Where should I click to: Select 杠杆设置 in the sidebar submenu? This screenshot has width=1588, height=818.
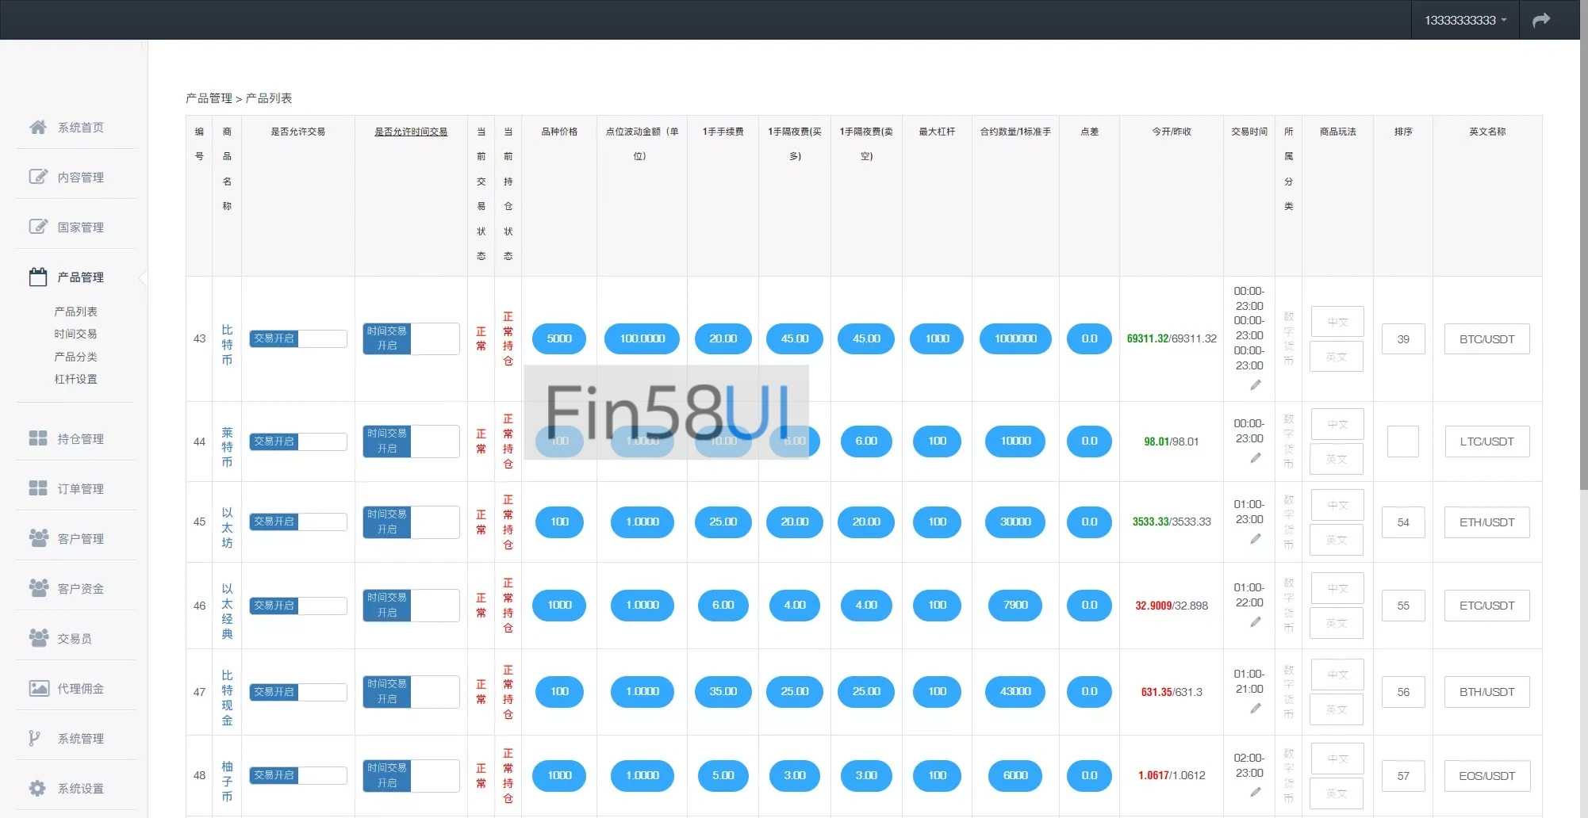coord(75,379)
